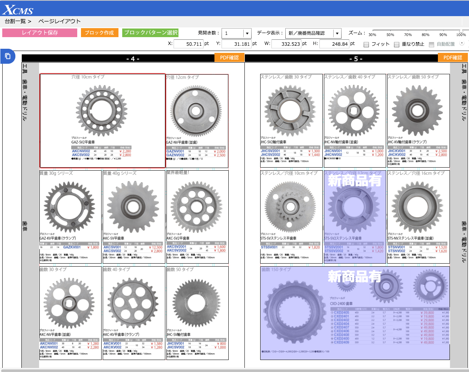Click PDF確認 button for page 5
Screen dimensions: 469x372
(453, 58)
